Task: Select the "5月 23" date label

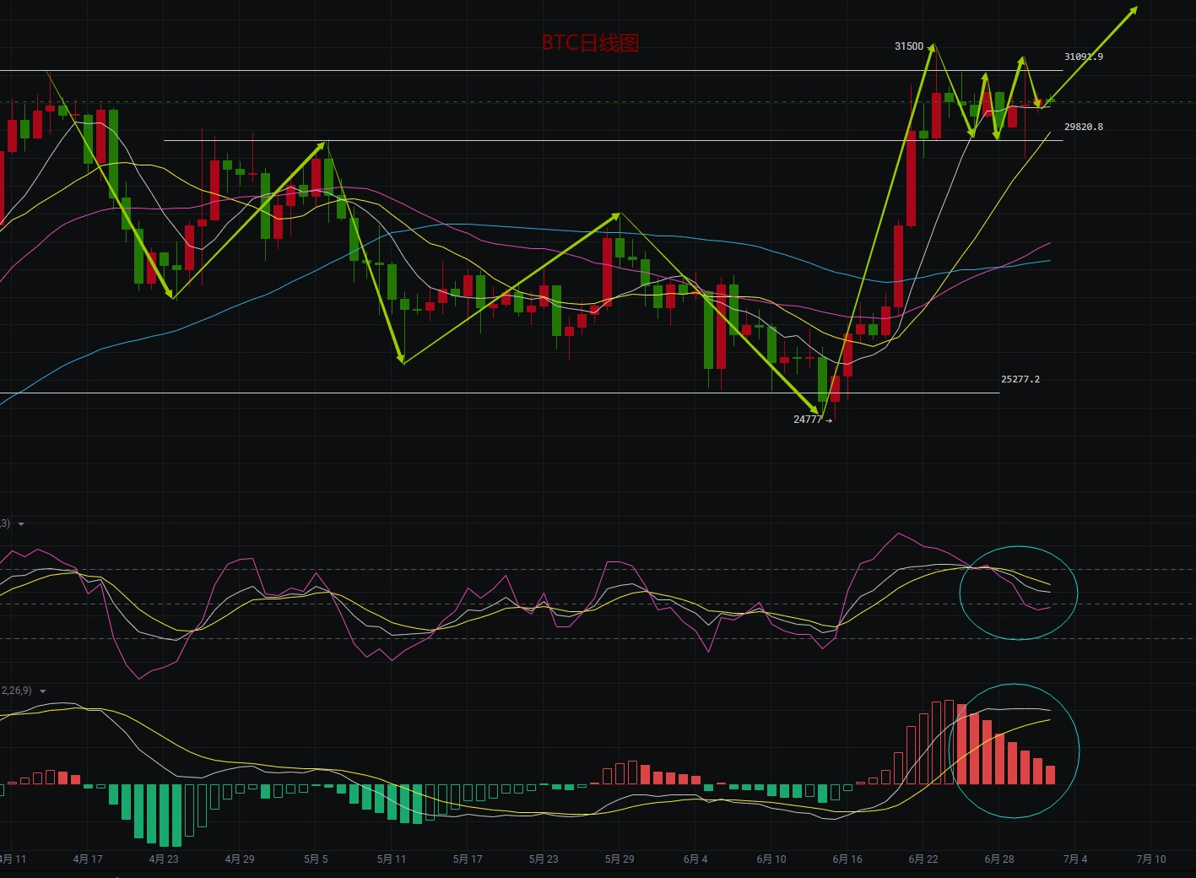Action: (x=544, y=859)
